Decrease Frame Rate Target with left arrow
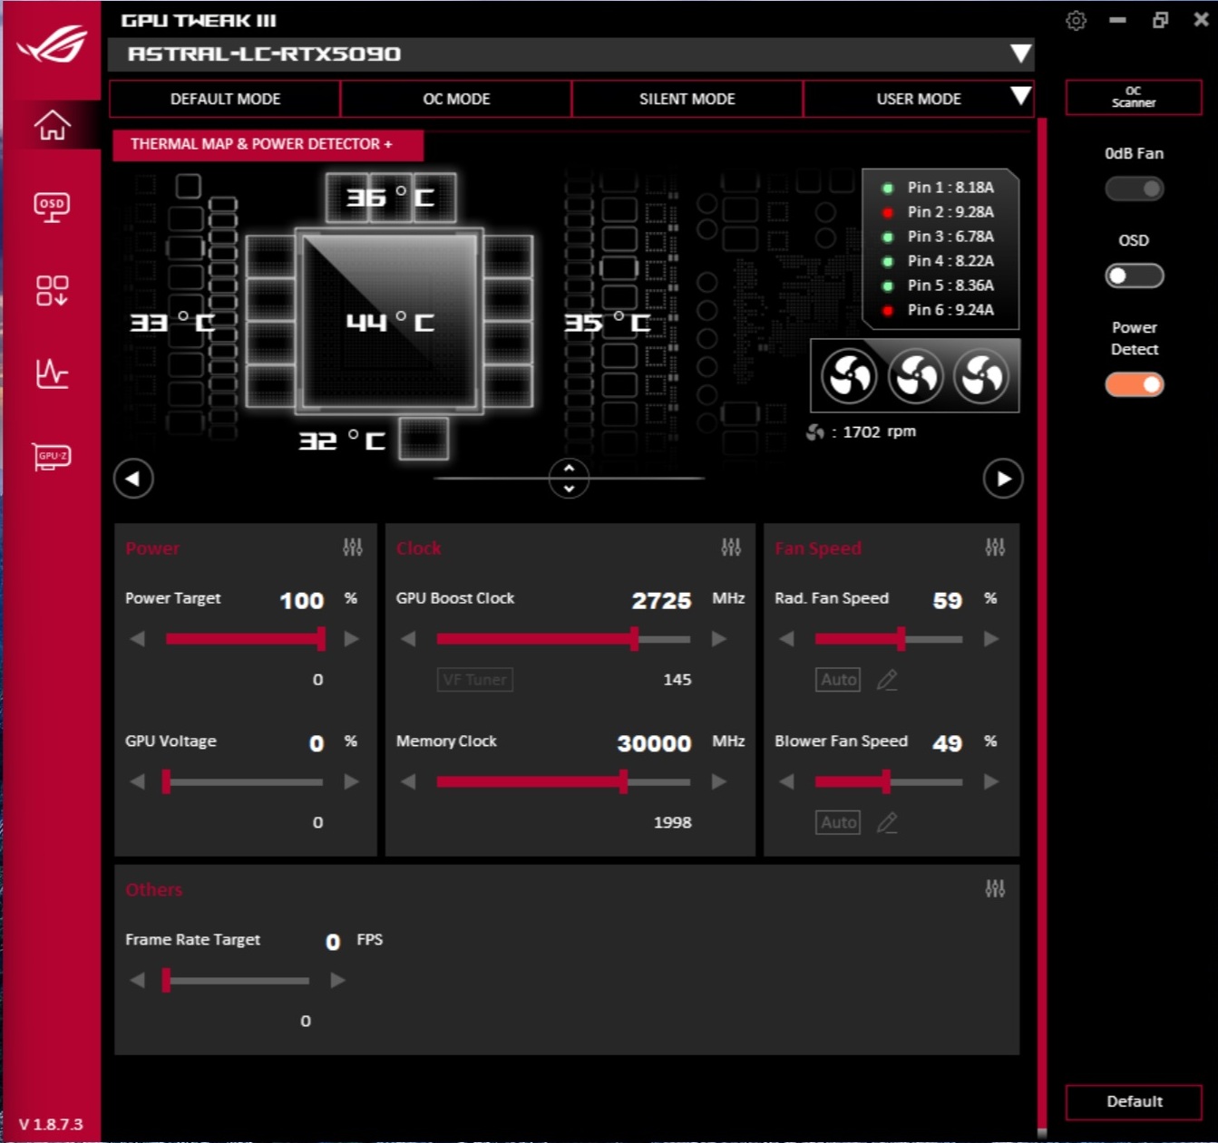 pos(137,980)
